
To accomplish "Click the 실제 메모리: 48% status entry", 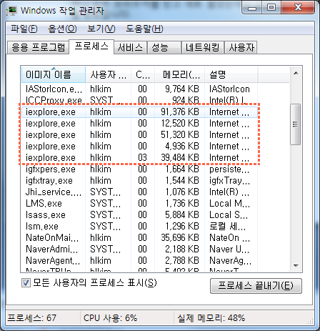I will [211, 318].
